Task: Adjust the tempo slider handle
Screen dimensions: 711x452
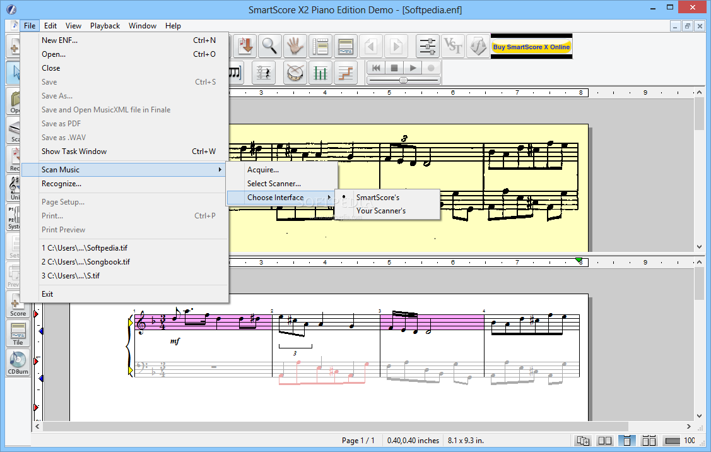Action: coord(403,80)
